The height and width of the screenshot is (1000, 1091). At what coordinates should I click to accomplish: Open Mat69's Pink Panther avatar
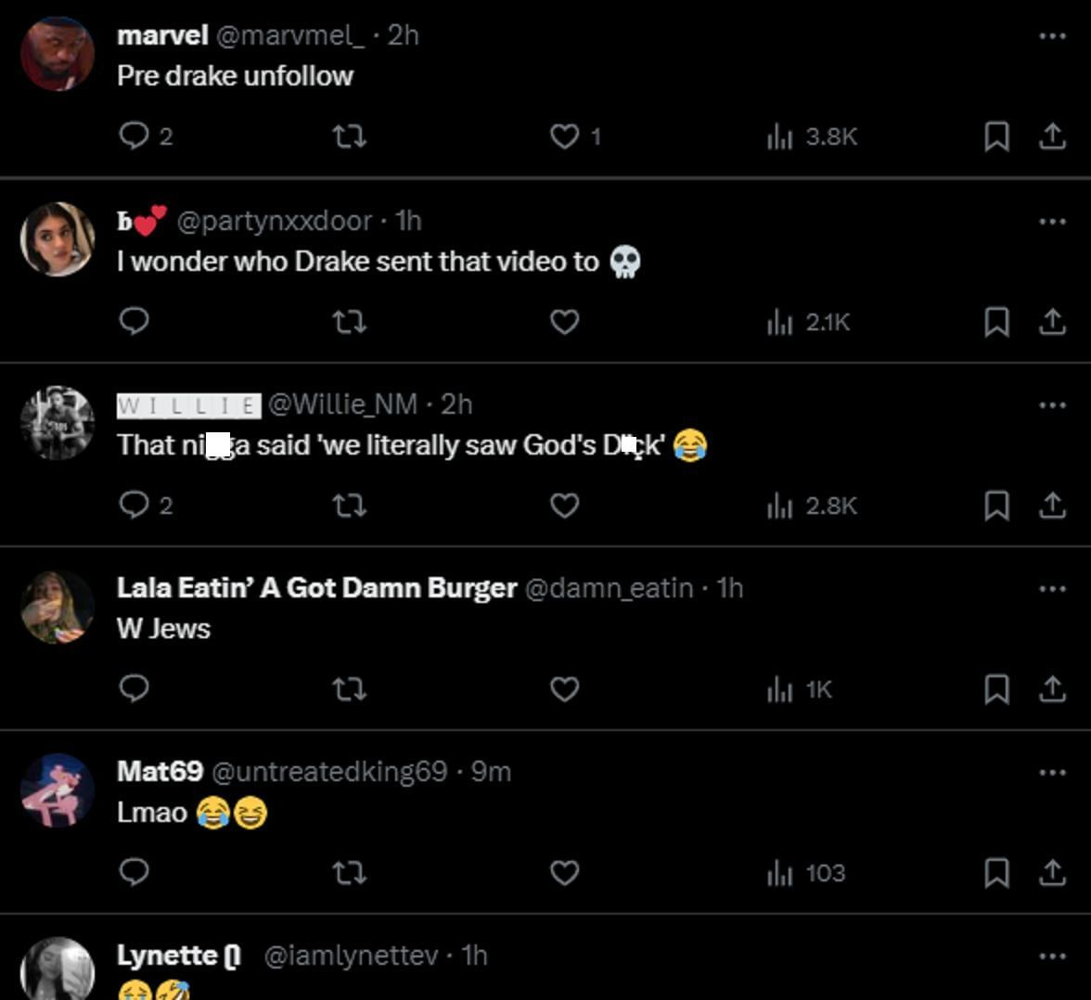(x=58, y=790)
